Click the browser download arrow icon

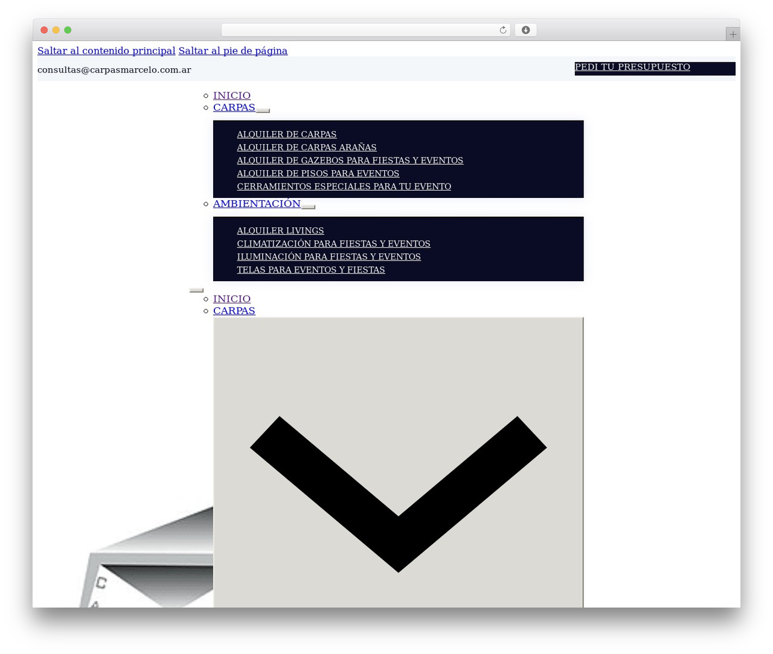coord(525,30)
